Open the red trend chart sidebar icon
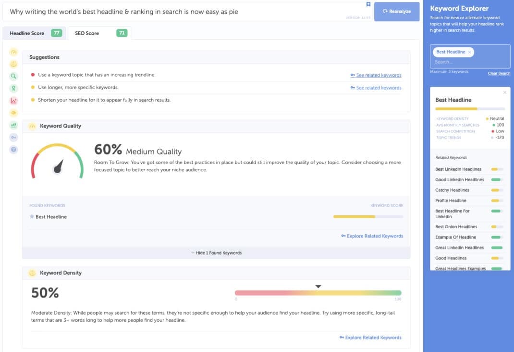Image resolution: width=514 pixels, height=352 pixels. coord(13,101)
